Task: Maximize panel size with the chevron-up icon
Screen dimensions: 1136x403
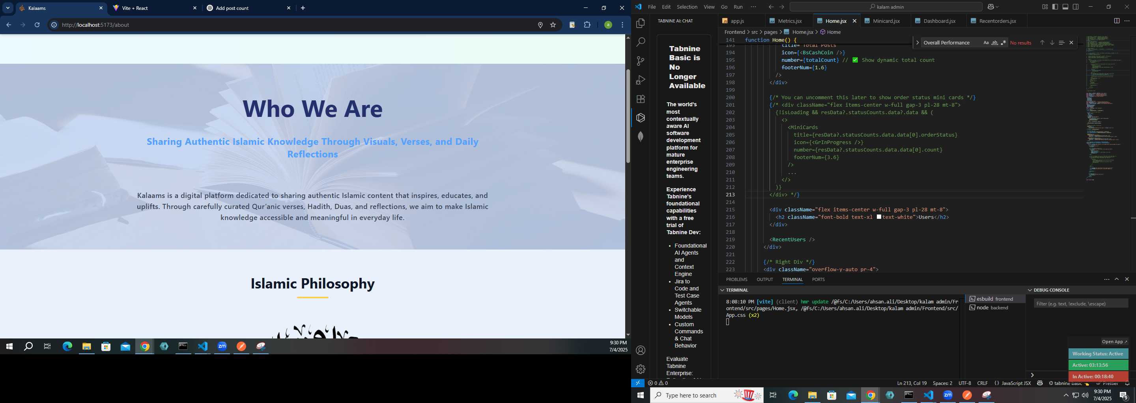Action: click(1117, 279)
